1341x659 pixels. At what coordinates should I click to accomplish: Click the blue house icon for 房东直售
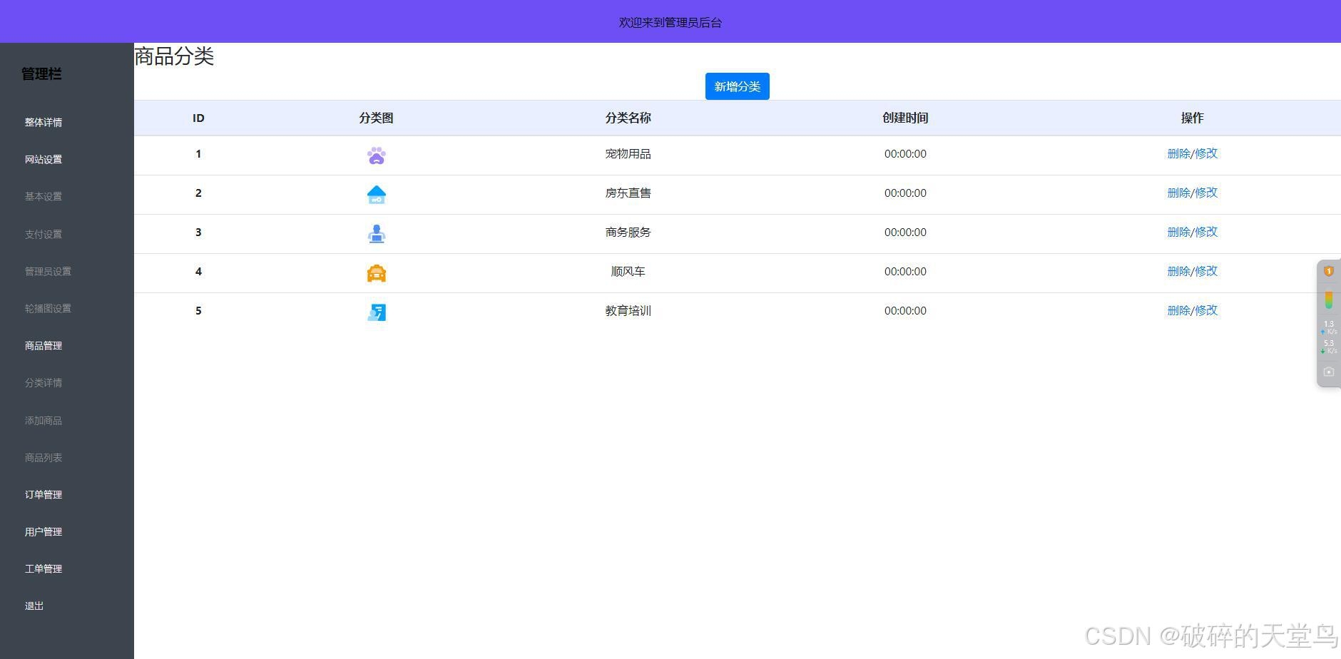pyautogui.click(x=376, y=195)
